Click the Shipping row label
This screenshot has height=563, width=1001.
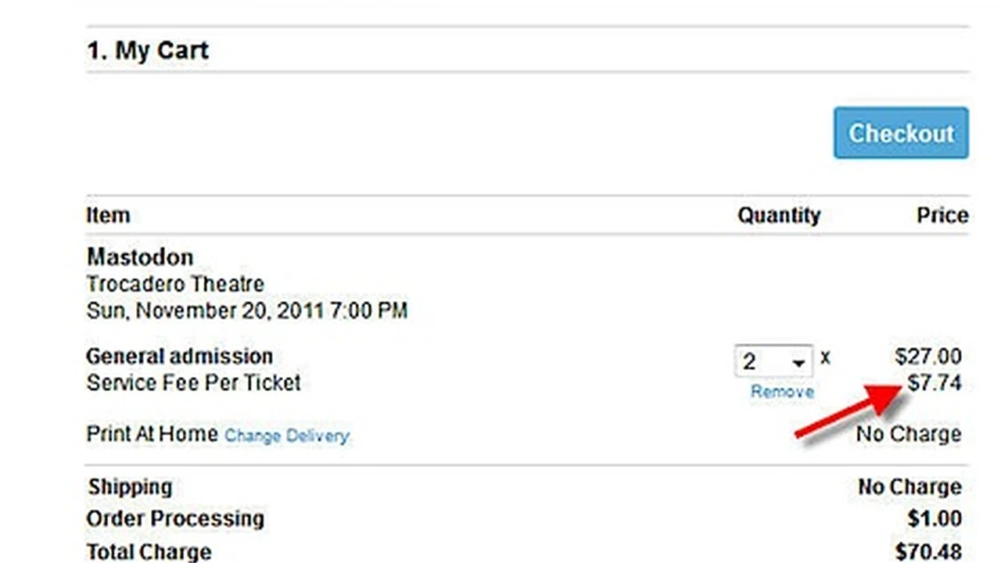pyautogui.click(x=130, y=486)
